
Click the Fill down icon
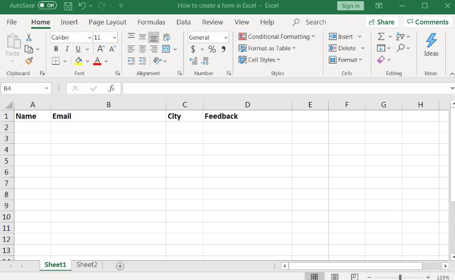381,48
